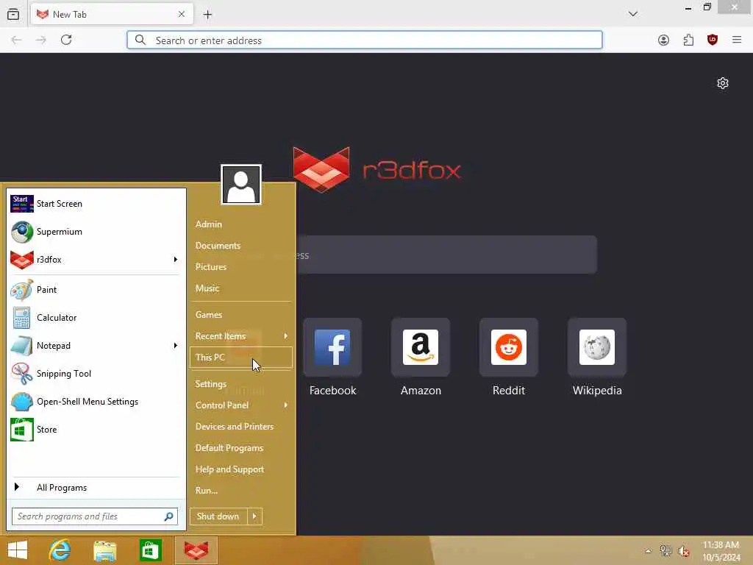The image size is (753, 565).
Task: Open Internet Explorer from taskbar
Action: (x=60, y=550)
